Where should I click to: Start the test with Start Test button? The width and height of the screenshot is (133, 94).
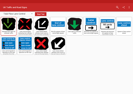pos(41,14)
